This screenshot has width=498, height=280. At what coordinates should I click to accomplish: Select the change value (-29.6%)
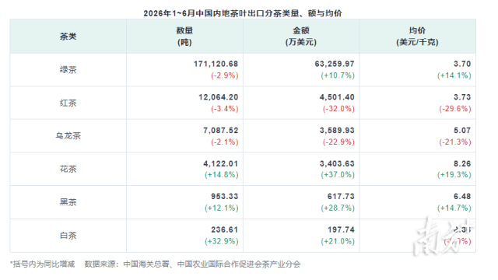click(455, 109)
